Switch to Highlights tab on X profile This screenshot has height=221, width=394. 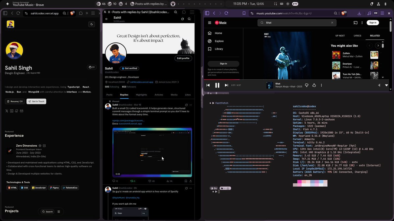click(142, 95)
